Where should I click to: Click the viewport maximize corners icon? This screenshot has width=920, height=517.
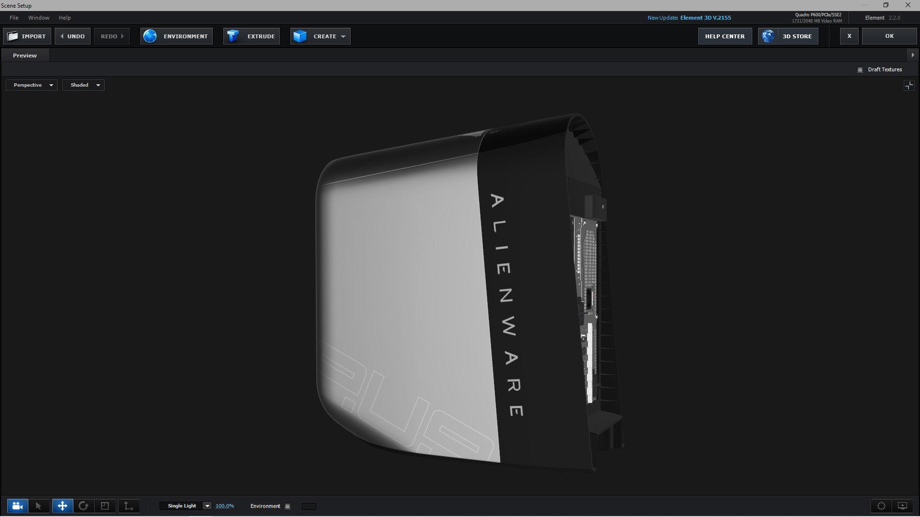pos(909,86)
